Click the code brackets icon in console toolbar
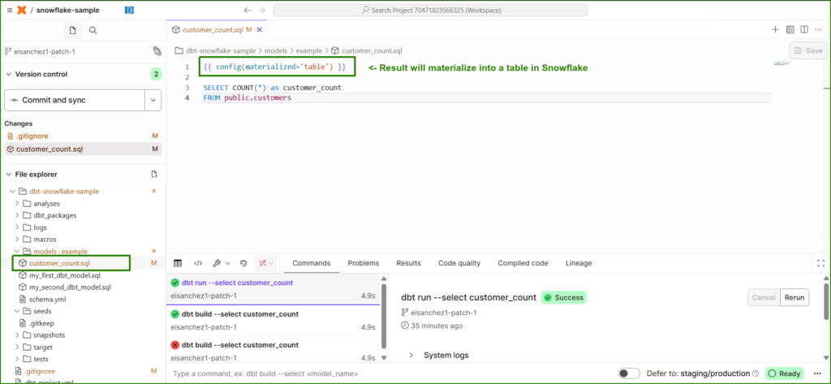Viewport: 831px width, 384px height. [x=198, y=263]
